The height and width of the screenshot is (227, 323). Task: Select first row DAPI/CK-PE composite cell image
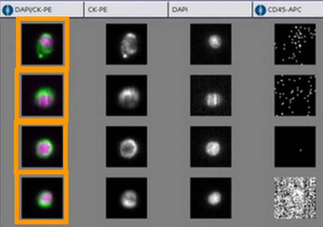pyautogui.click(x=42, y=44)
